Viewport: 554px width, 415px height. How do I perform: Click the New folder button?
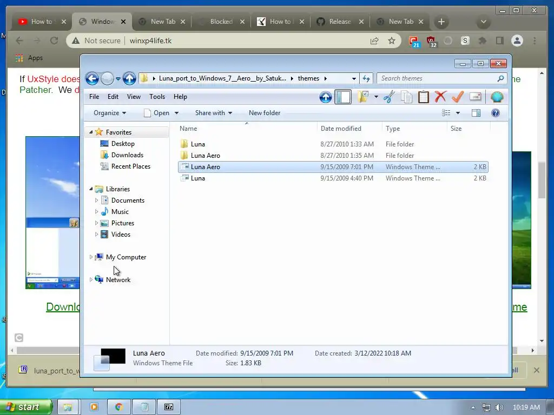pos(265,113)
